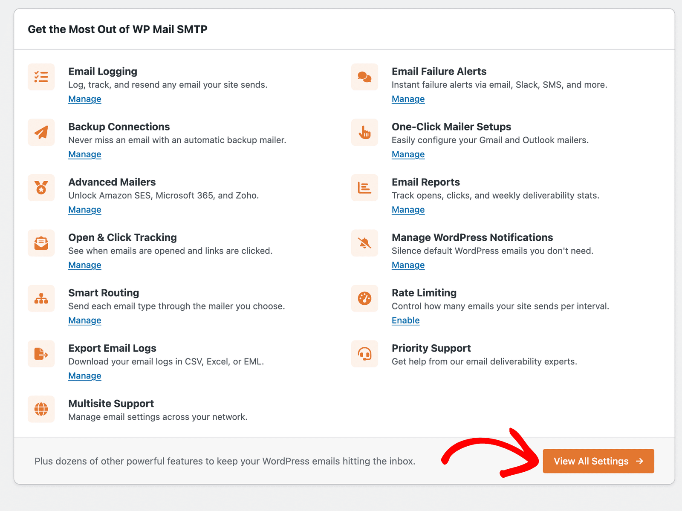Click the Email Reports heading
Image resolution: width=682 pixels, height=511 pixels.
pyautogui.click(x=426, y=182)
